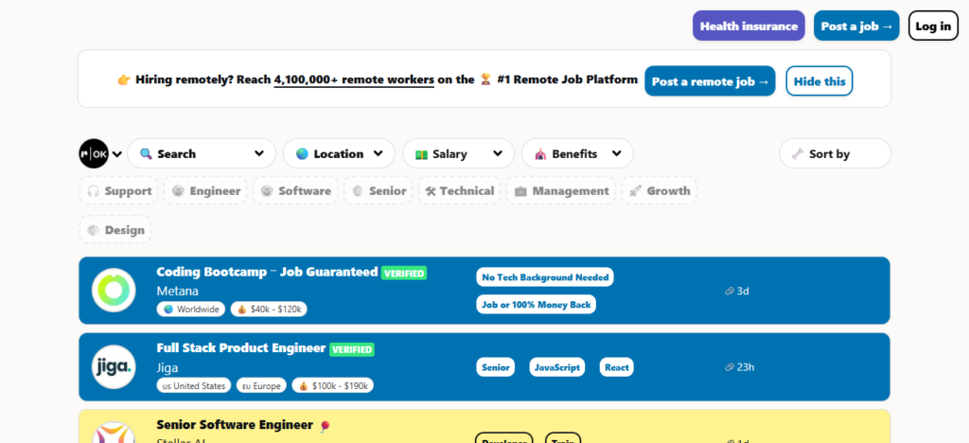This screenshot has width=969, height=443.
Task: Click the hot balloon icon beside Senior Software Engineer
Action: pyautogui.click(x=326, y=426)
